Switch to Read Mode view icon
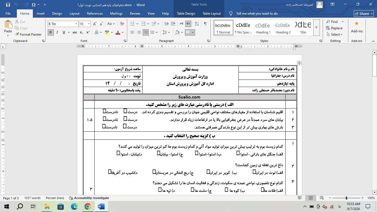The image size is (377, 212). (300, 198)
